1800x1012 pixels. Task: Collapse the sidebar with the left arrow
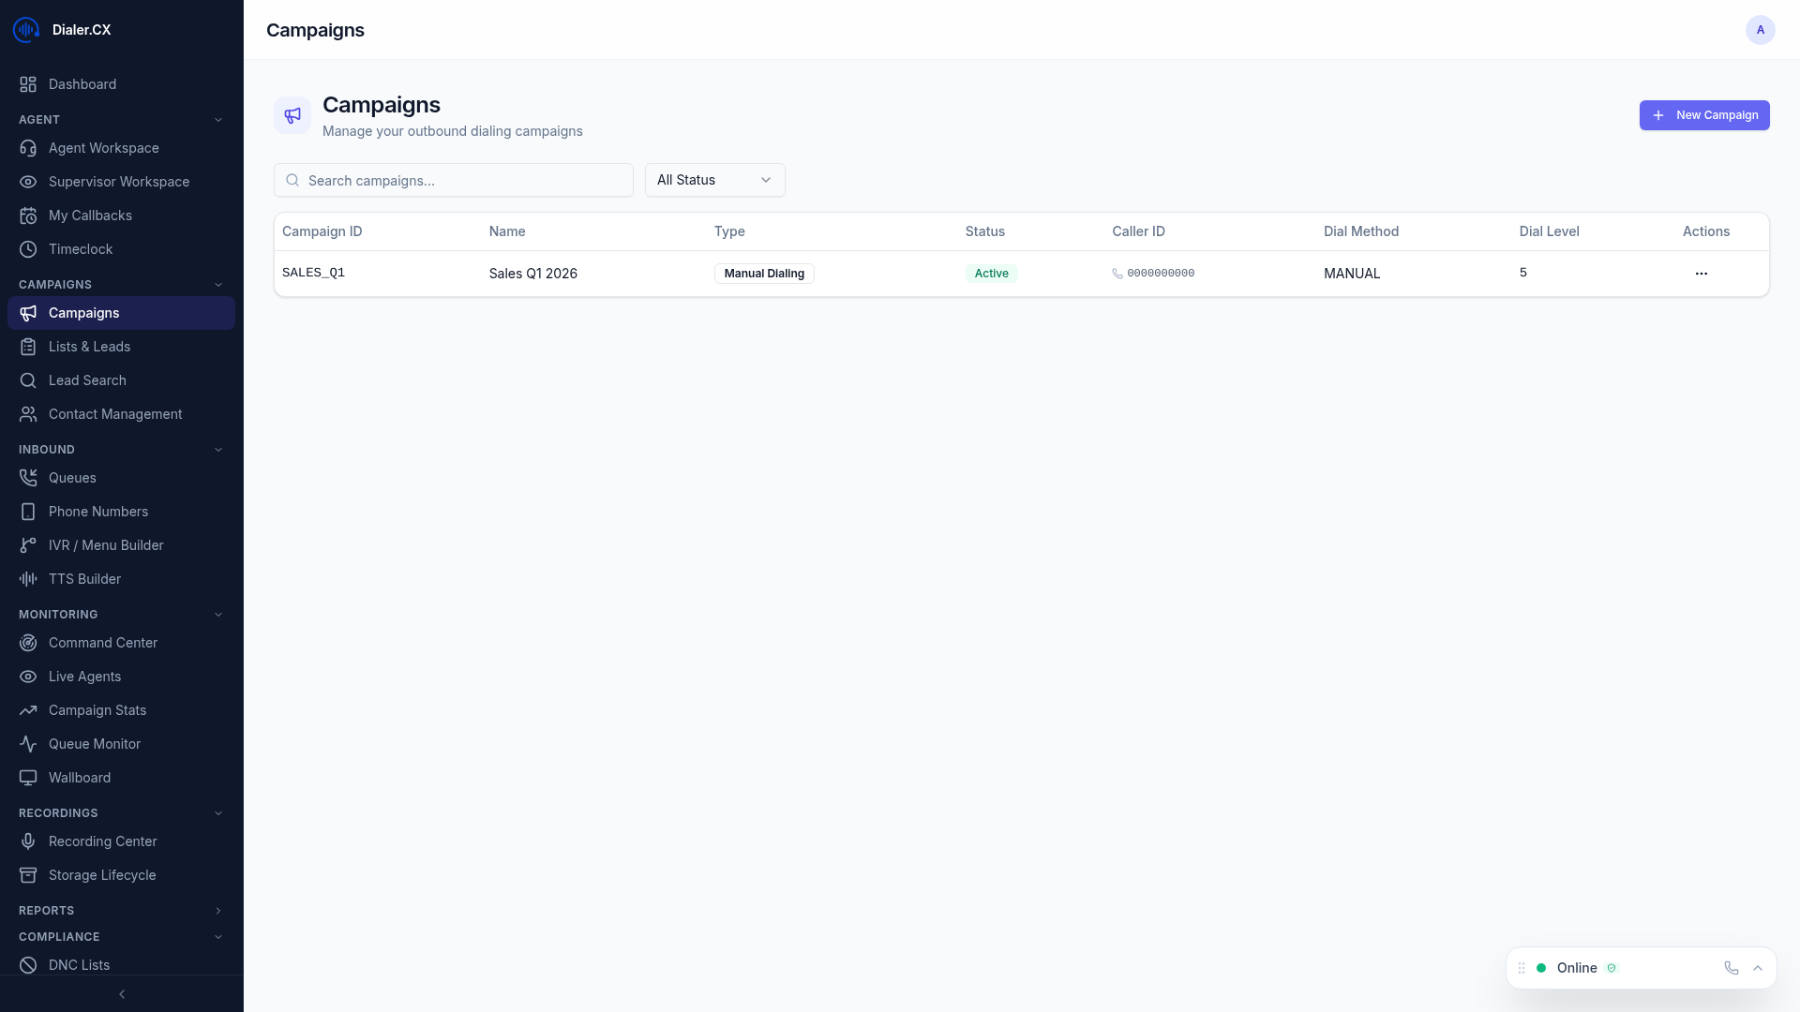[x=122, y=994]
